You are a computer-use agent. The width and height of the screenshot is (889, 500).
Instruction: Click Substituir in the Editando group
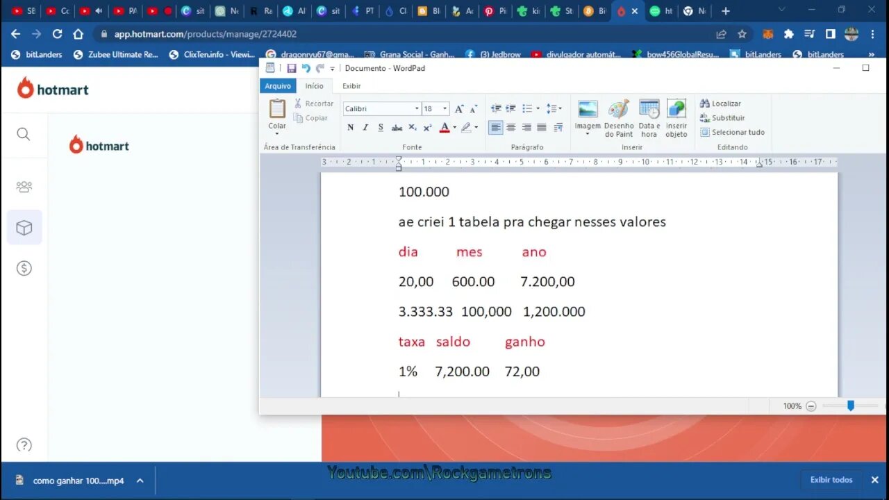(x=722, y=118)
